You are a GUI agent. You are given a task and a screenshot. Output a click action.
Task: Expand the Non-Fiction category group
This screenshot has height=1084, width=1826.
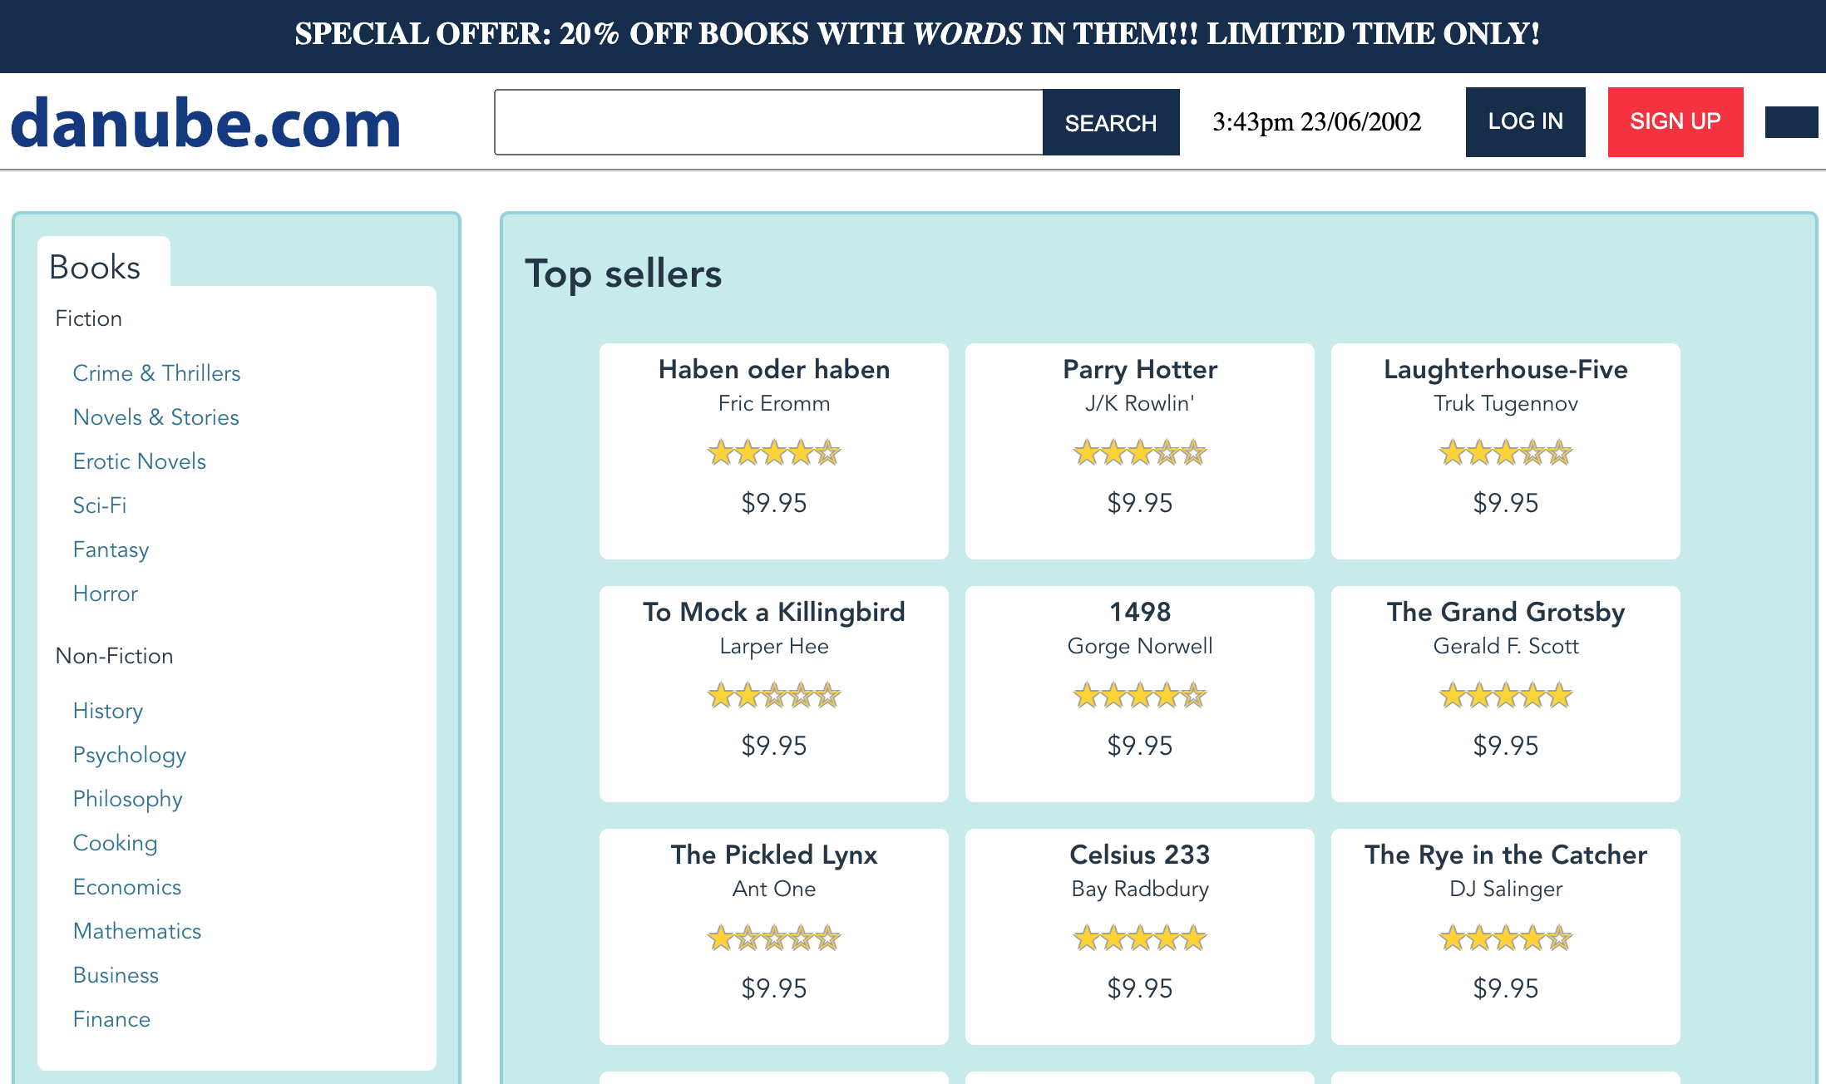tap(114, 656)
